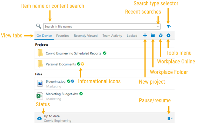The image size is (197, 123).
Task: Open the Tools menu gear icon
Action: coord(168,35)
